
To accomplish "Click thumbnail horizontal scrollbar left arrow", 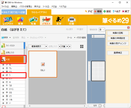I will 30,106.
